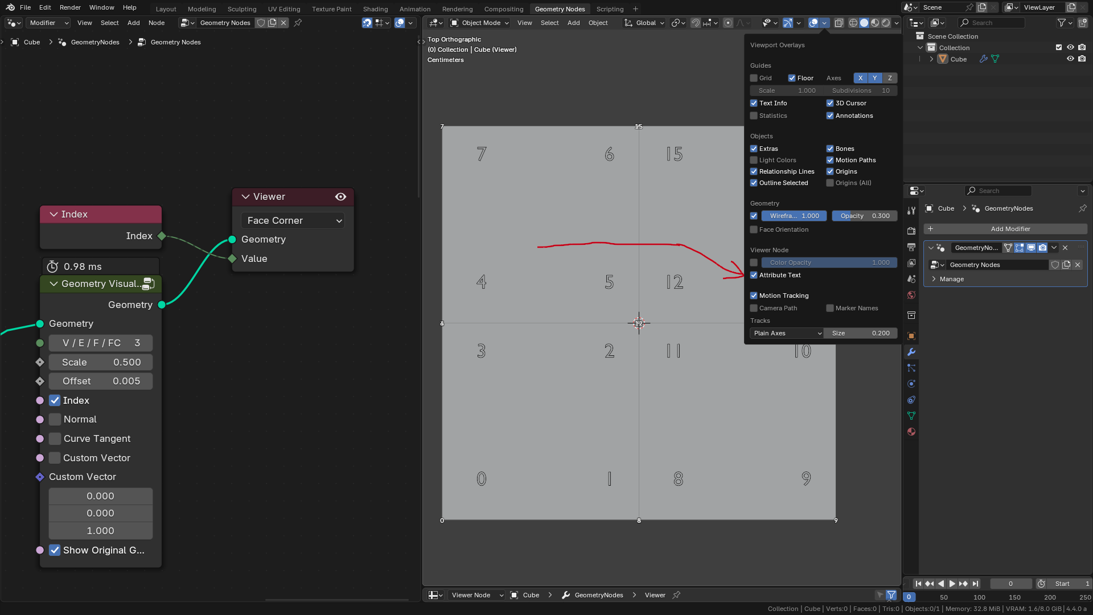Open the Object Constraints properties tab
Image resolution: width=1093 pixels, height=615 pixels.
911,399
